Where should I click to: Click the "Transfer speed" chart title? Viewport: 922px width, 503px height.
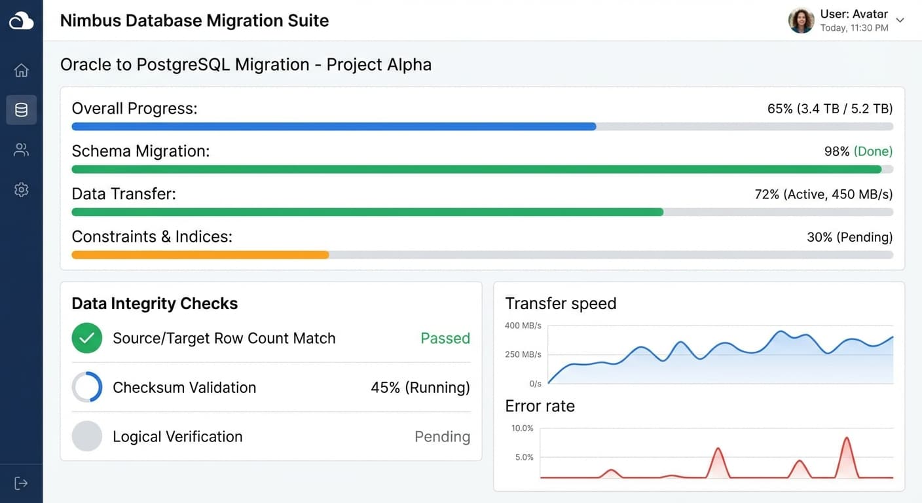click(561, 303)
